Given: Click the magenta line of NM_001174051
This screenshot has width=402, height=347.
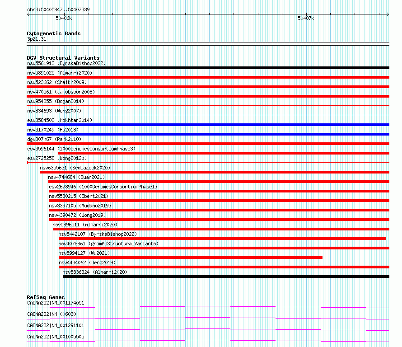Looking at the screenshot, I should click(x=208, y=307).
